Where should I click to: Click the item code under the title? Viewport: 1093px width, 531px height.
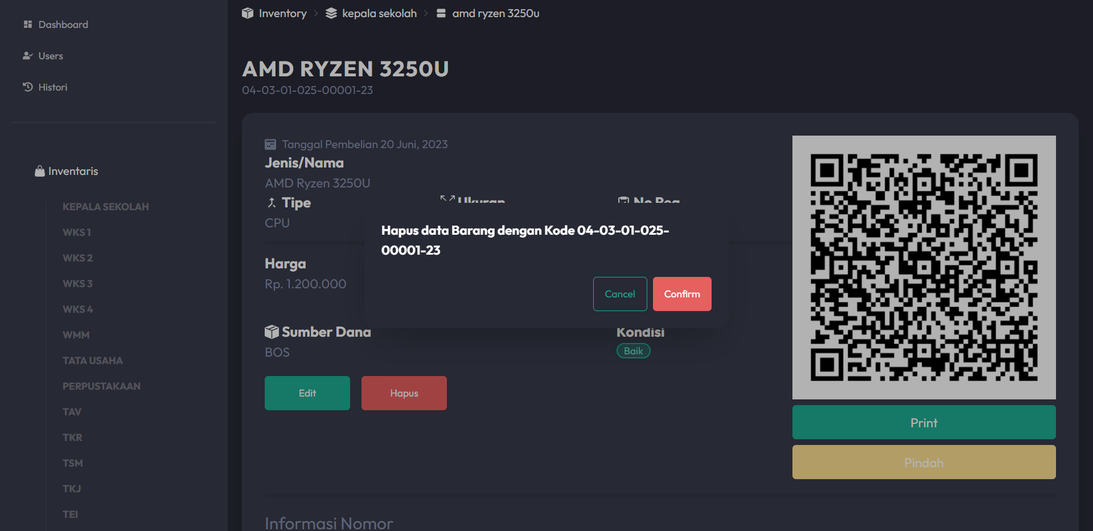pos(307,90)
